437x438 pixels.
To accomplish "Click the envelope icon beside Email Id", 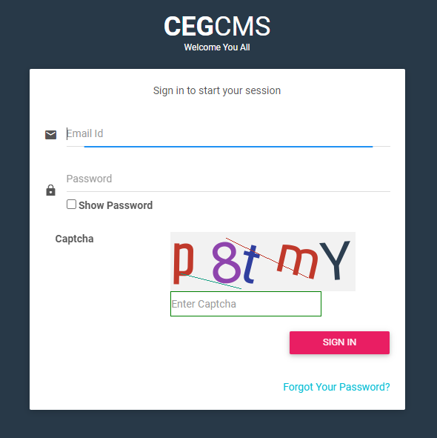I will [50, 135].
